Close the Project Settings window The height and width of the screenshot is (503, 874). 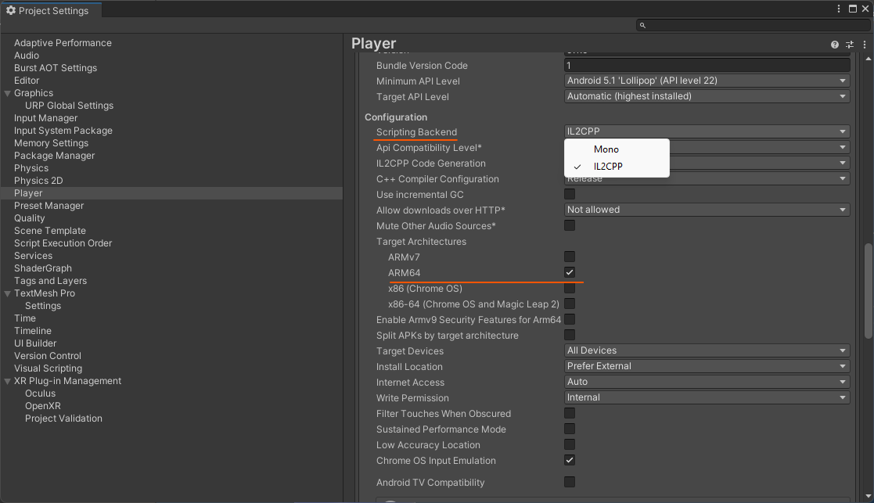tap(865, 9)
